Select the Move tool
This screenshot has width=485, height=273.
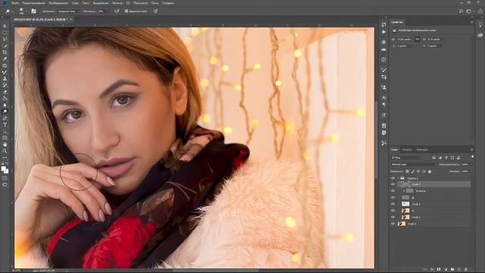[5, 26]
